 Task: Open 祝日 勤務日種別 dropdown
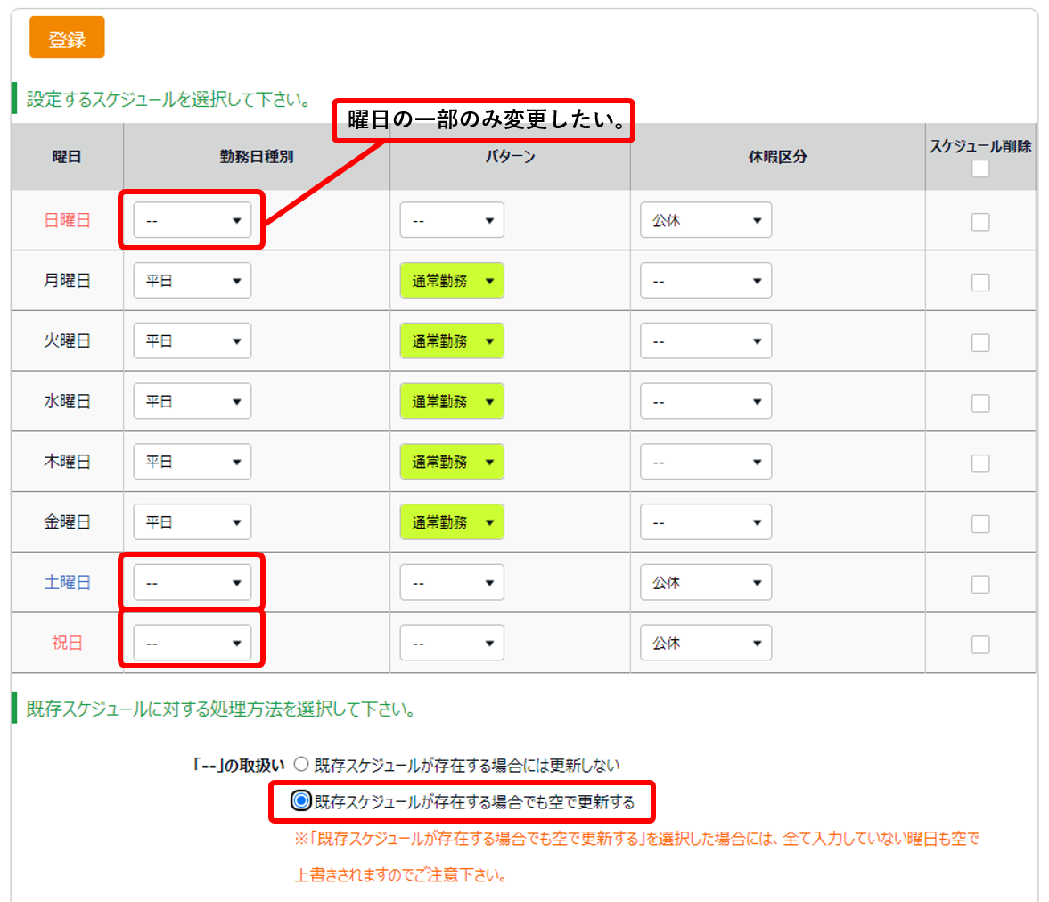click(192, 643)
